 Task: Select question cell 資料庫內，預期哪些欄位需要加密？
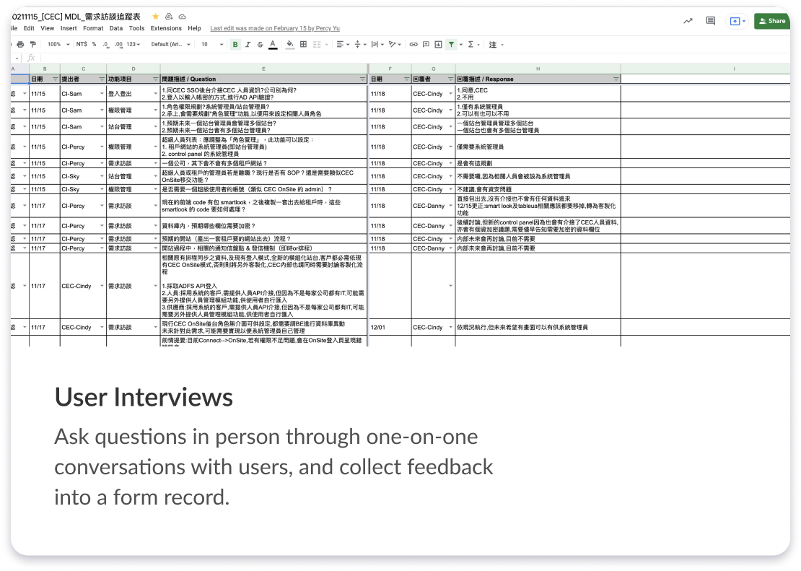(x=263, y=226)
